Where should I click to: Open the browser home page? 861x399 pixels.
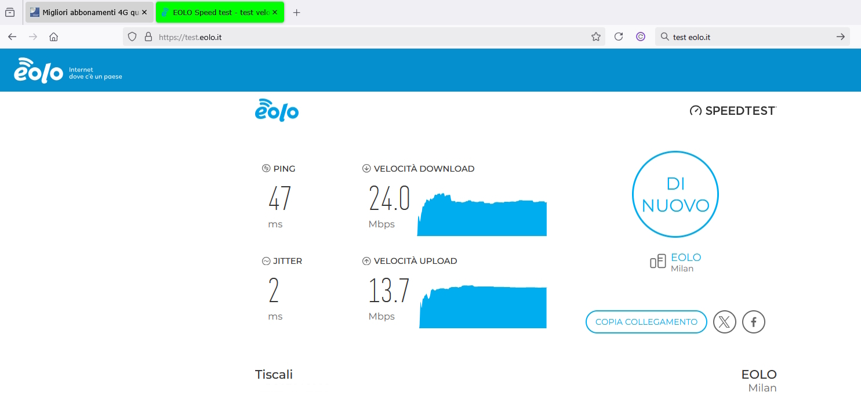click(53, 37)
